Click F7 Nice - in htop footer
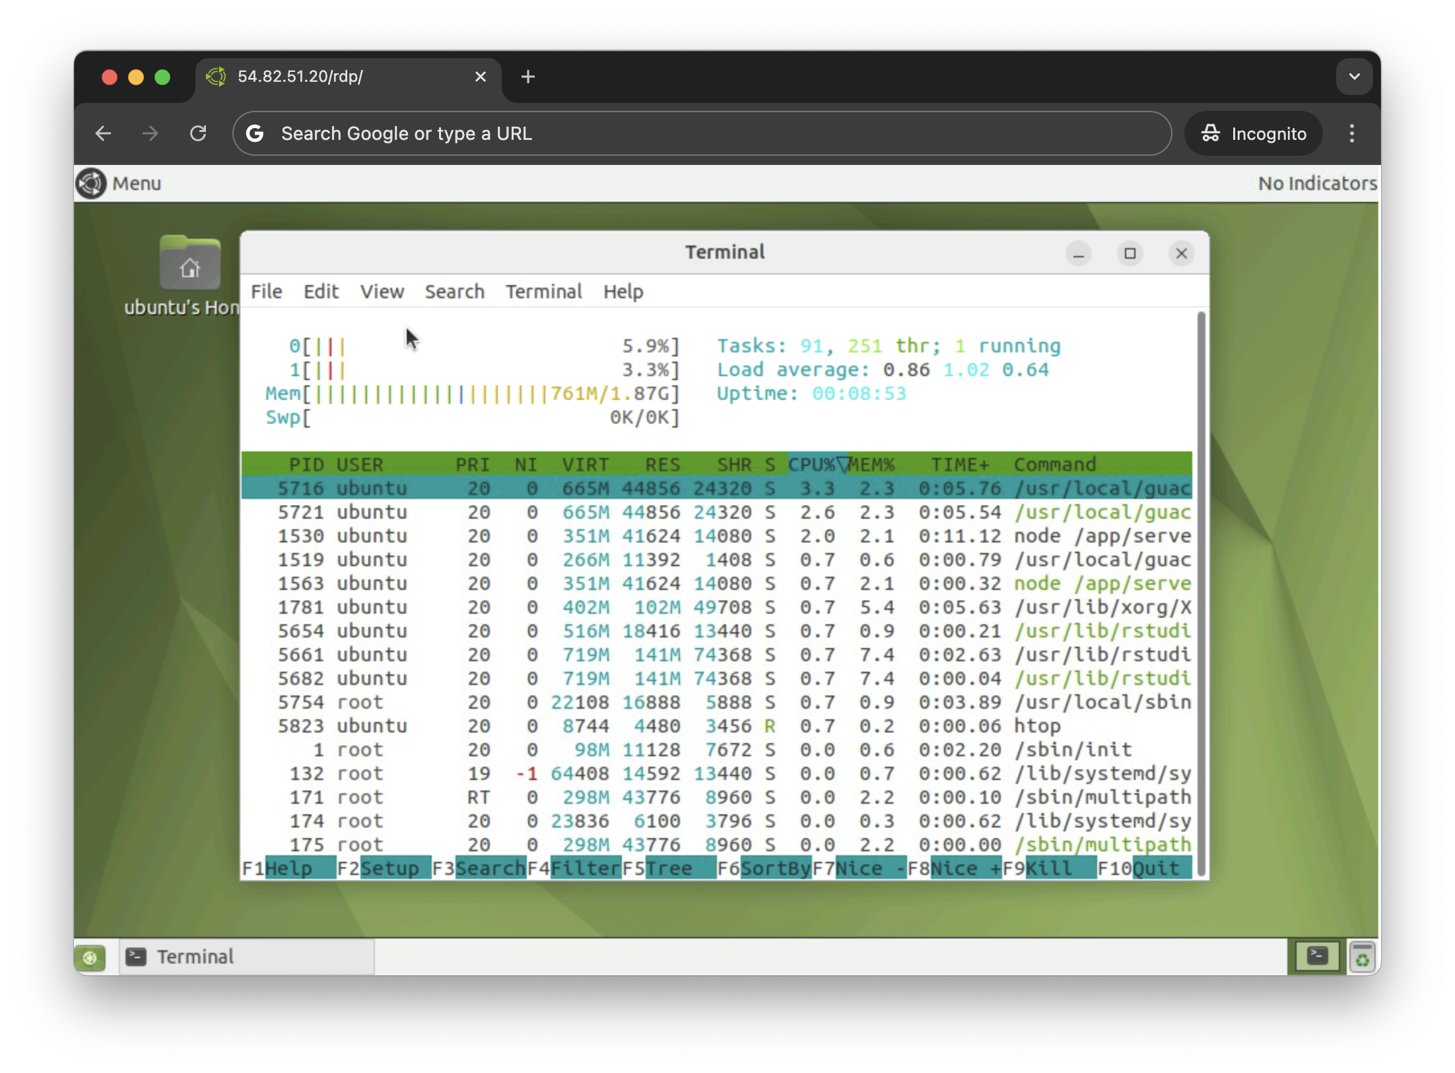Viewport: 1455px width, 1073px height. click(x=859, y=868)
